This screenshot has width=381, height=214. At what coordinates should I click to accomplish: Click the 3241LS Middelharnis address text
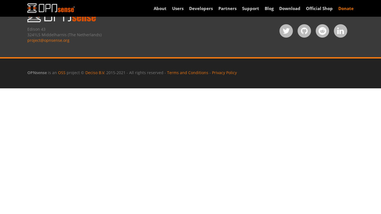point(64,35)
